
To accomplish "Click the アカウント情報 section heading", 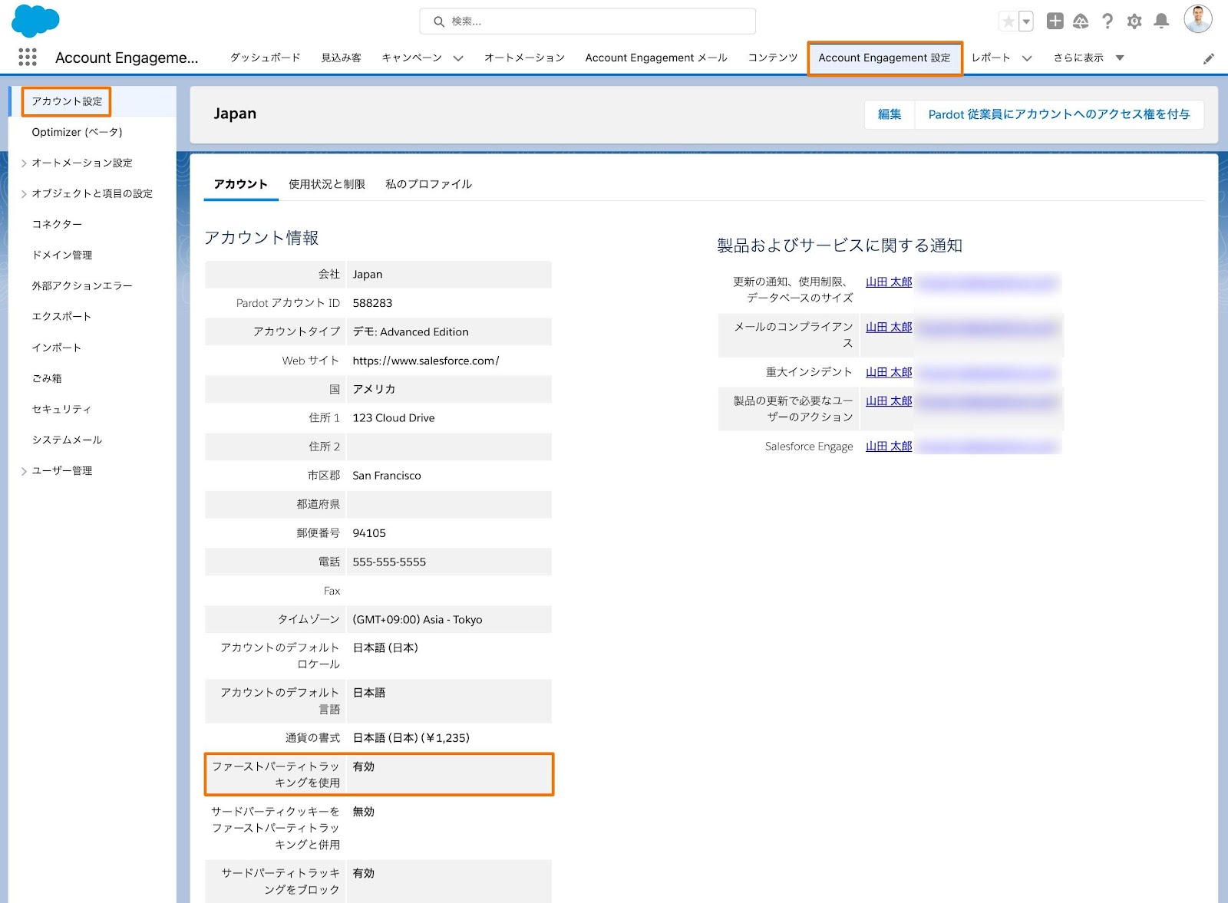I will (x=262, y=238).
